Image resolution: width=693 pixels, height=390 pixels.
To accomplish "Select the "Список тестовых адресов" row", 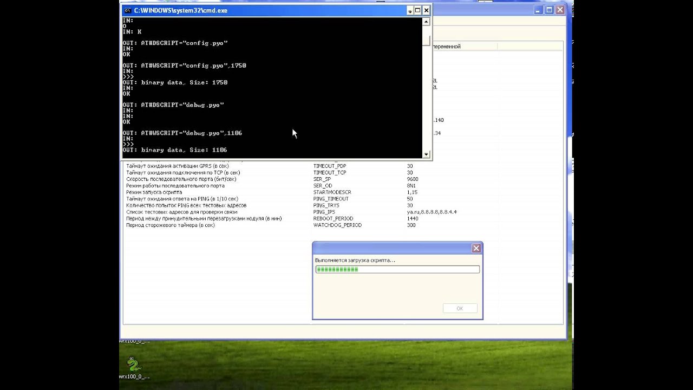I will pos(343,212).
